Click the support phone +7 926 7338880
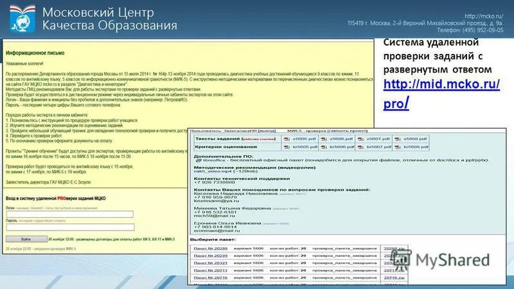514x289 pixels. tap(215, 182)
